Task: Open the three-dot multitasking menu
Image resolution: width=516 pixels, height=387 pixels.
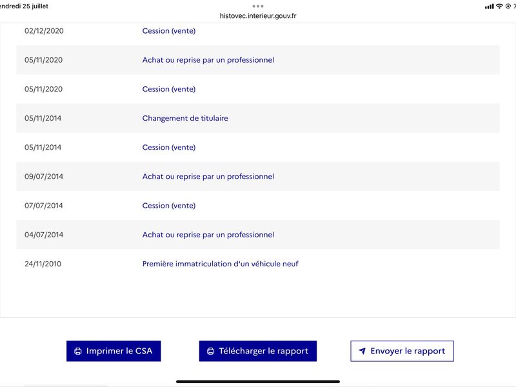Action: pos(257,6)
